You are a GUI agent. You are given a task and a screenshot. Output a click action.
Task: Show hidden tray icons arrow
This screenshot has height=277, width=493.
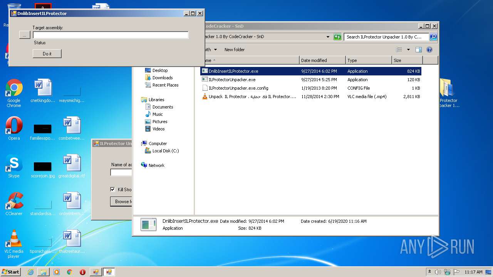pos(429,272)
